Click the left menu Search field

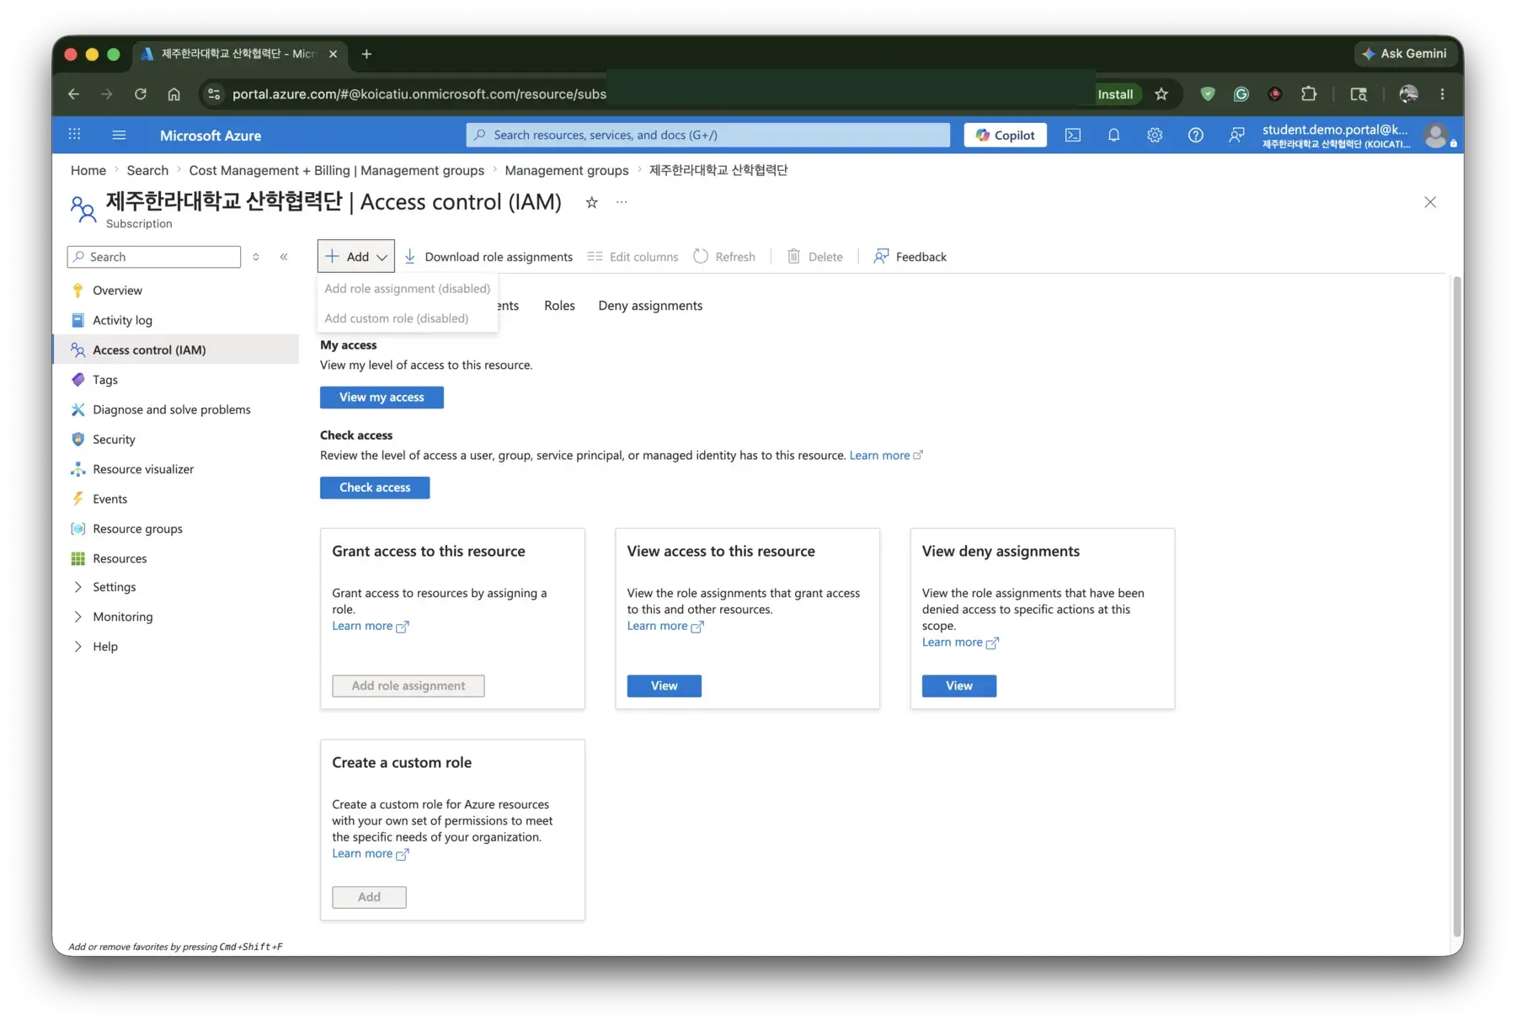[154, 257]
